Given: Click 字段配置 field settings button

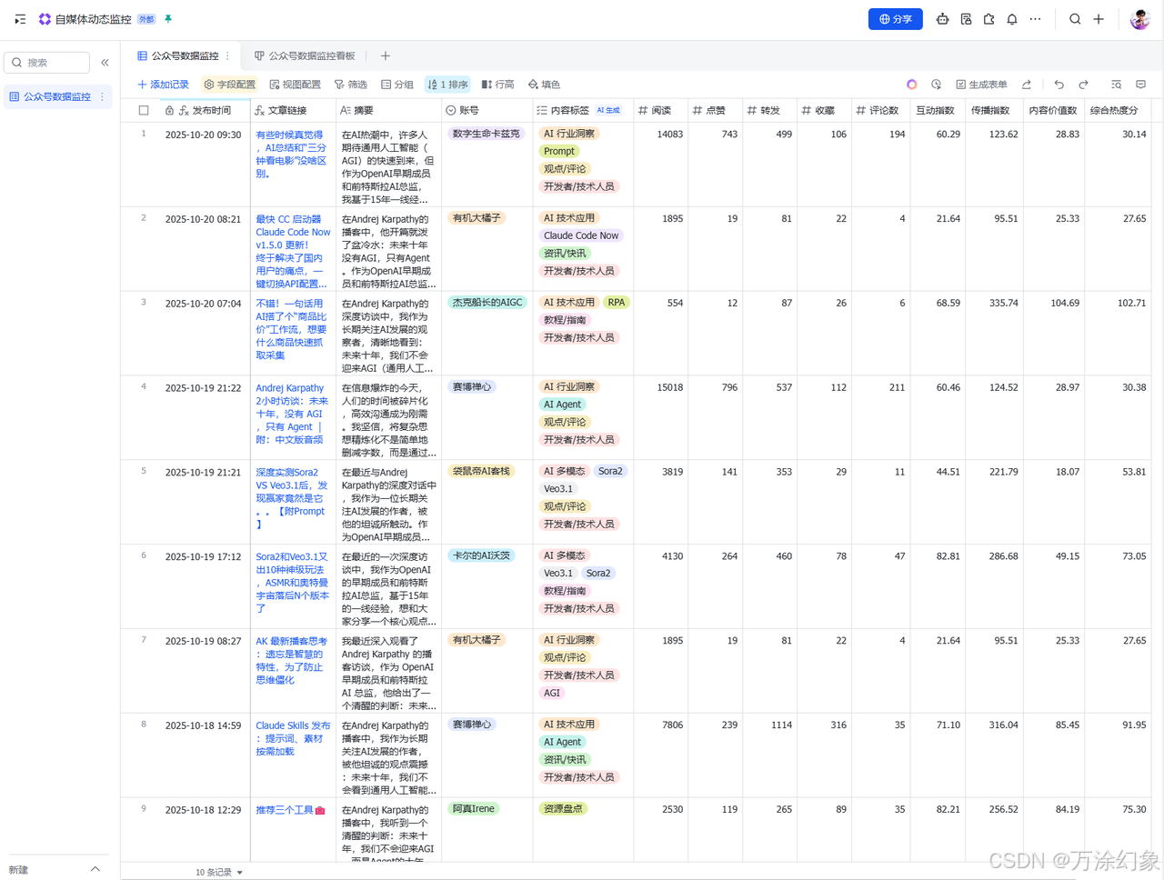Looking at the screenshot, I should click(229, 85).
